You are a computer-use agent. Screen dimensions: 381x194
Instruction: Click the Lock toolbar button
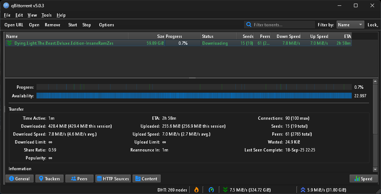click(x=372, y=25)
